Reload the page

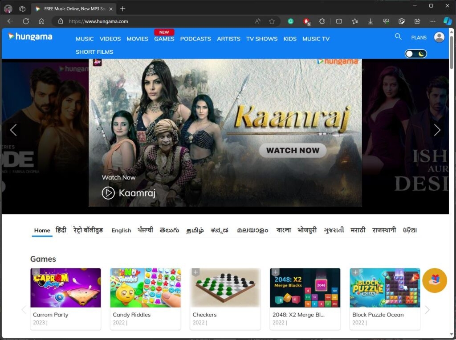26,21
